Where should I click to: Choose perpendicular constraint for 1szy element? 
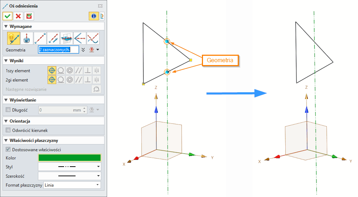pyautogui.click(x=87, y=70)
